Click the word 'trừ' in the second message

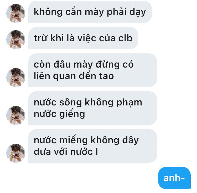pos(40,38)
